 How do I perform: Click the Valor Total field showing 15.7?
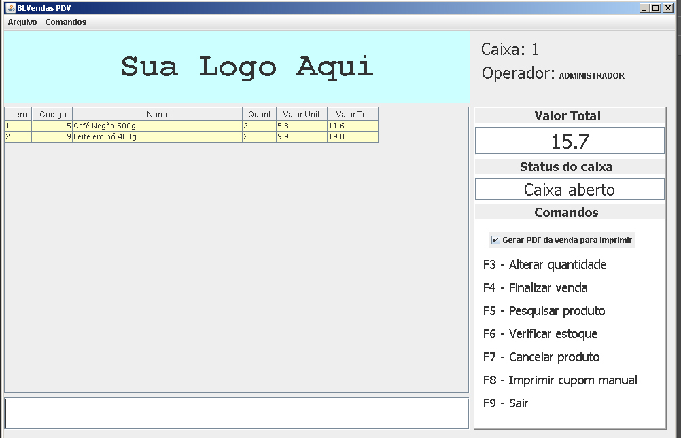[x=570, y=141]
